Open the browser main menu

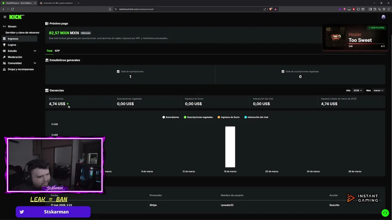click(x=389, y=9)
